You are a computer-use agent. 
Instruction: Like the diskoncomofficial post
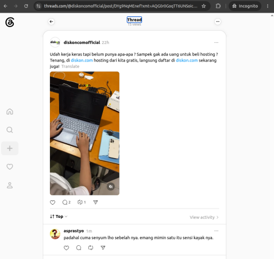(53, 202)
